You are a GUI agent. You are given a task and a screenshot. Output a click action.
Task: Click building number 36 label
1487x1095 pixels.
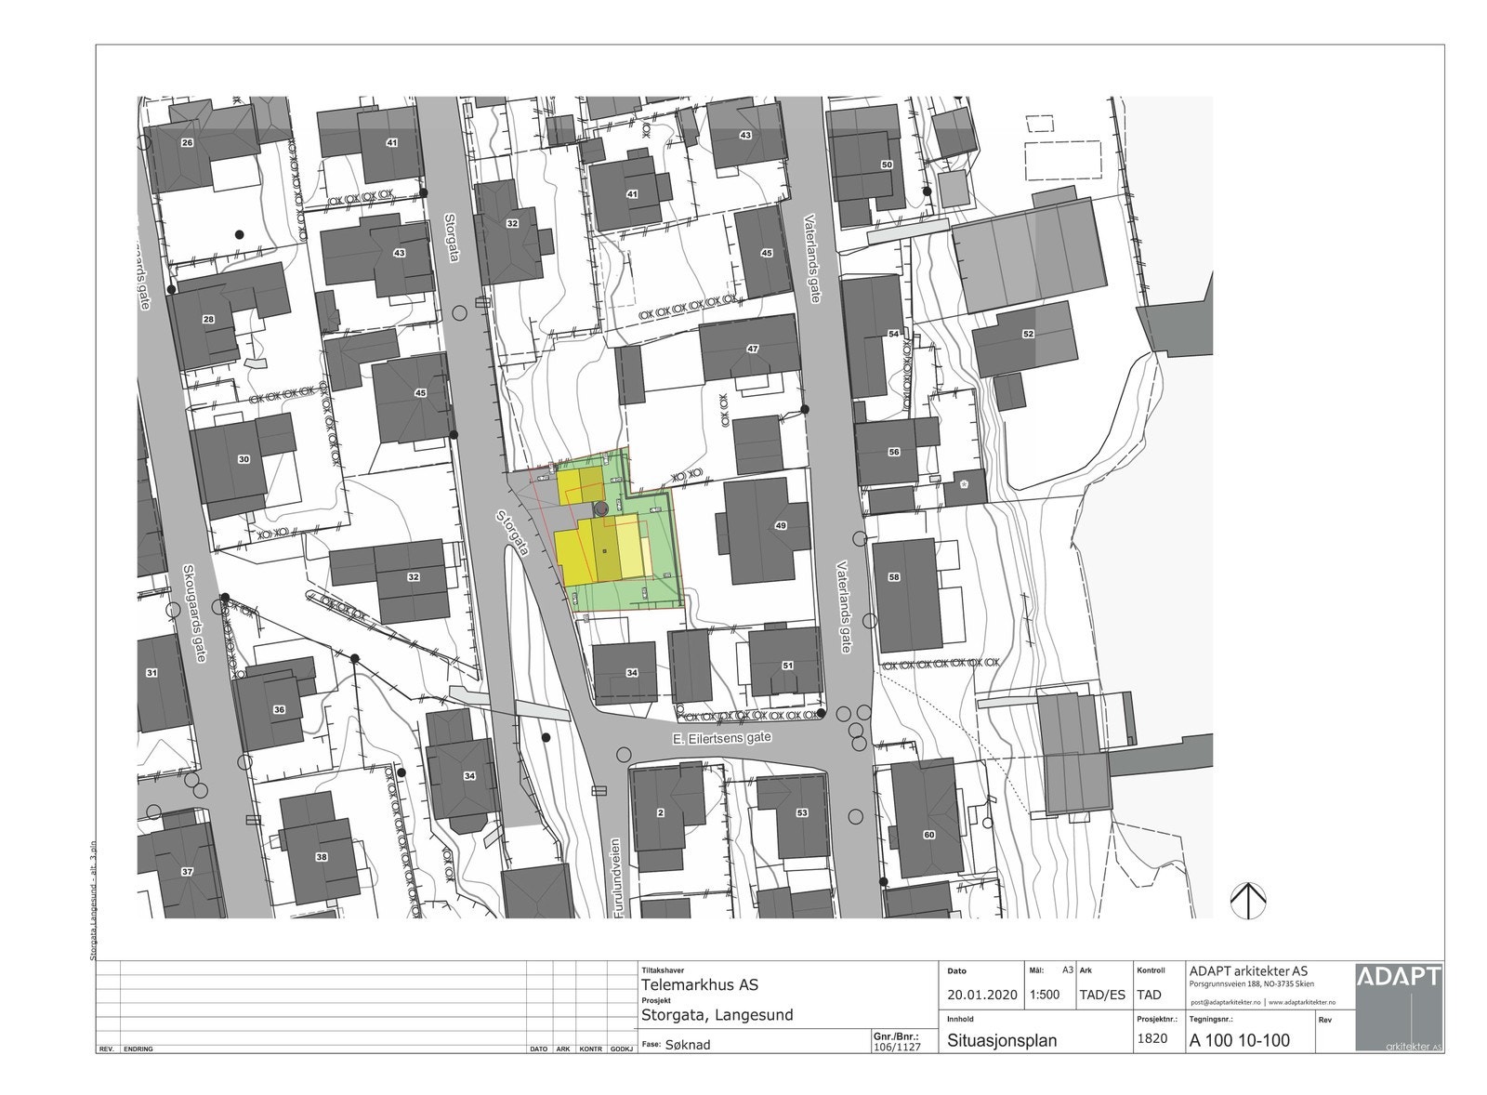(x=279, y=709)
